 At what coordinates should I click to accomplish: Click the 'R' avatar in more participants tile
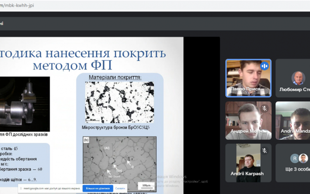click(x=294, y=159)
